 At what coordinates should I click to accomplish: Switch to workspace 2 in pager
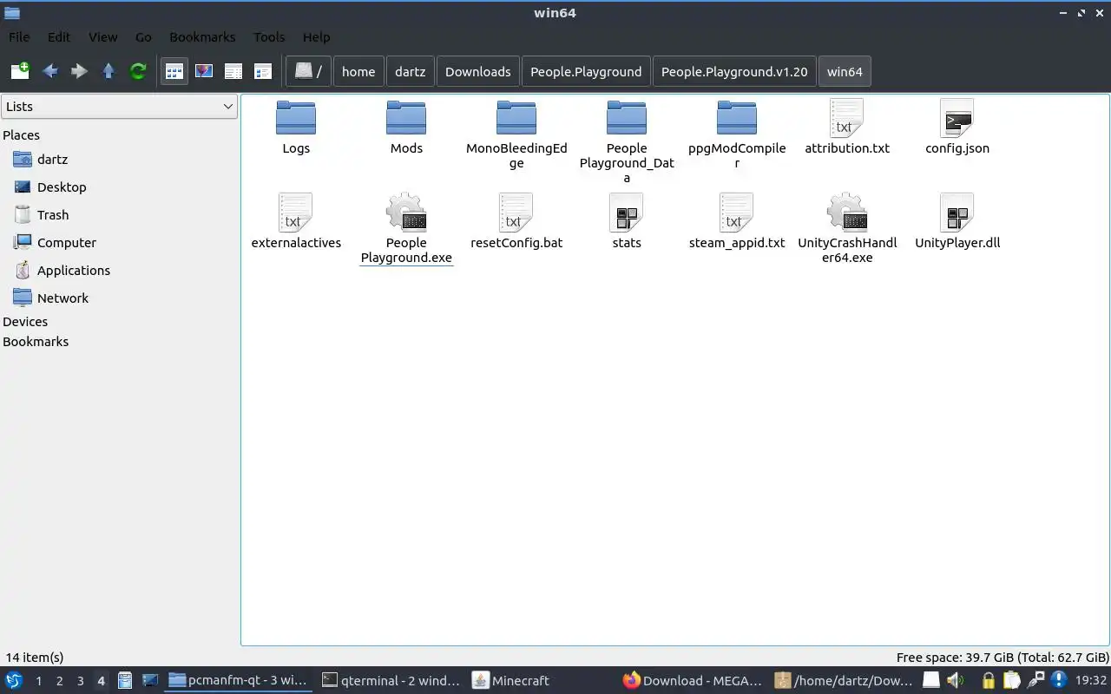pyautogui.click(x=59, y=681)
